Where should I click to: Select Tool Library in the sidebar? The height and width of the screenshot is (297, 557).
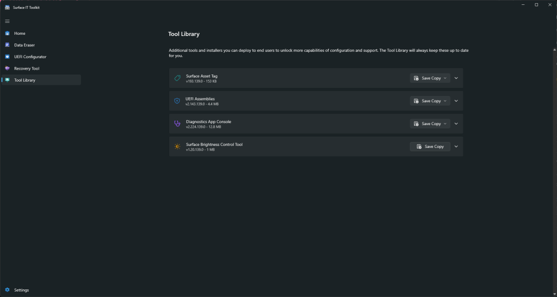tap(24, 80)
